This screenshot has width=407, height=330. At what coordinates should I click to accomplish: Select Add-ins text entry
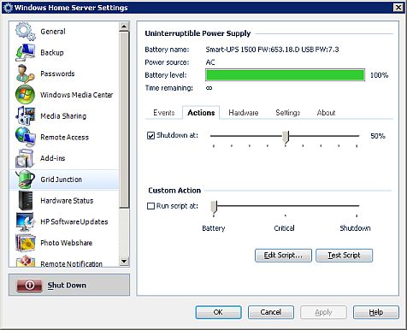(53, 158)
